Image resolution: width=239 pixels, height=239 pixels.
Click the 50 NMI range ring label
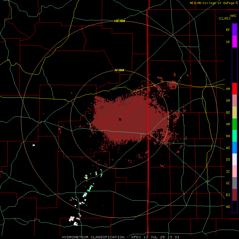[x=119, y=70]
